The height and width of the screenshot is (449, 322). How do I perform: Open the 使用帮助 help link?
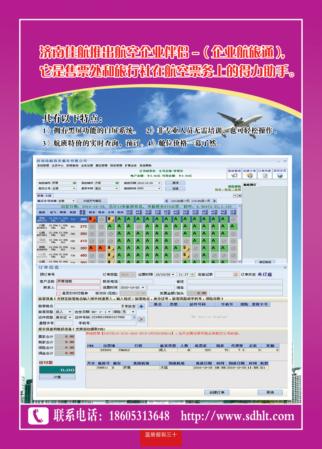235,187
